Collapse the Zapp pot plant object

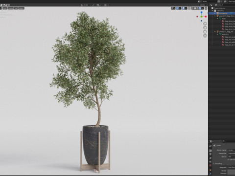click(x=215, y=32)
